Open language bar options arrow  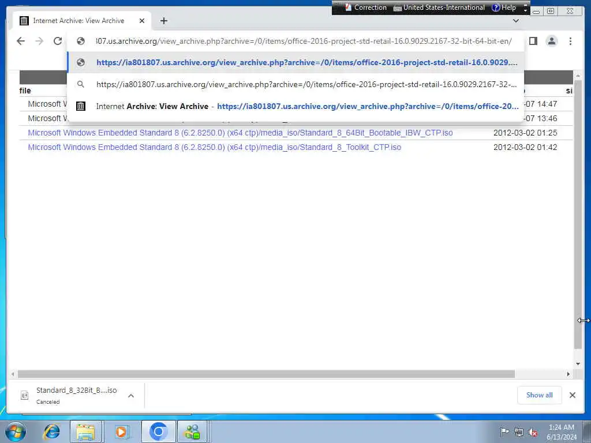click(x=525, y=10)
